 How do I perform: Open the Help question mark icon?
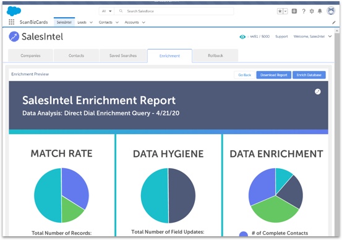coord(304,11)
